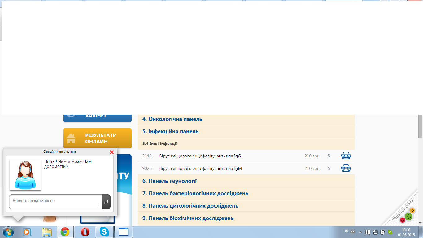Open Opera browser from the taskbar
This screenshot has height=238, width=423.
pos(85,232)
